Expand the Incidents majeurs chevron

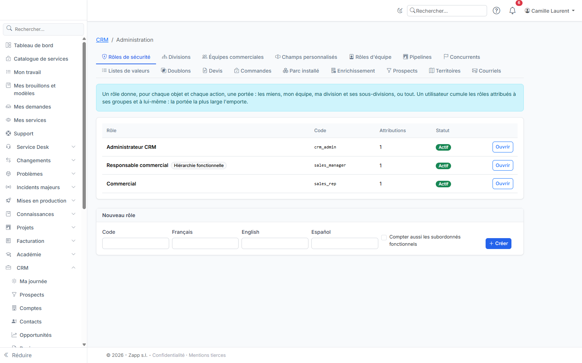[x=73, y=187]
